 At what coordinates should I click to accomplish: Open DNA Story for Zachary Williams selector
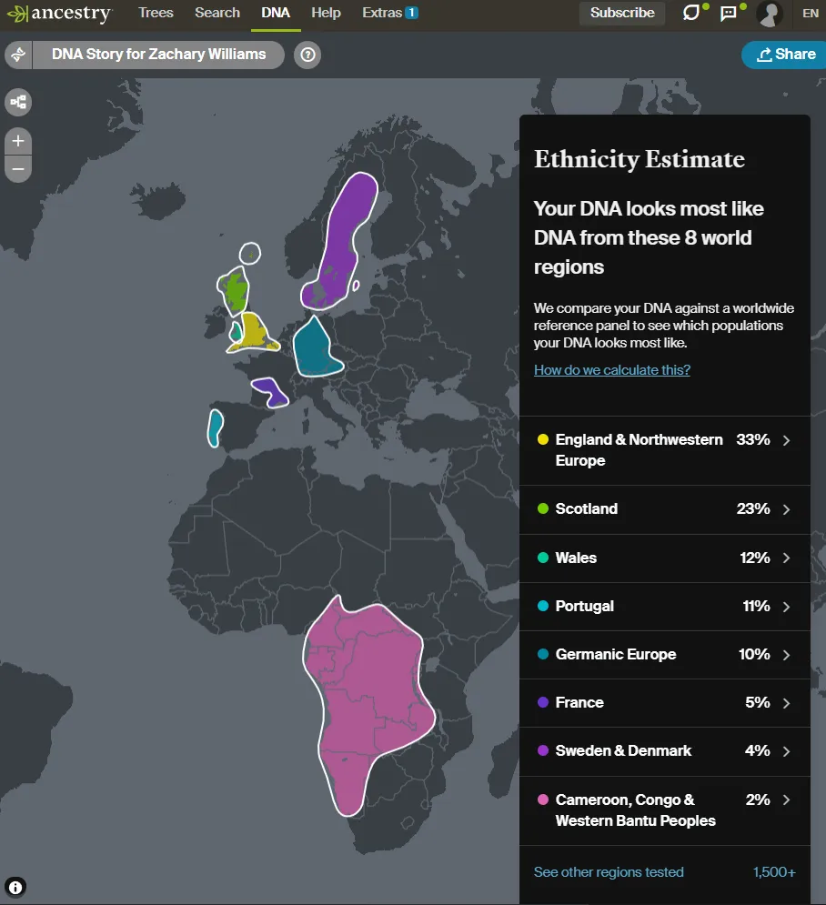158,55
